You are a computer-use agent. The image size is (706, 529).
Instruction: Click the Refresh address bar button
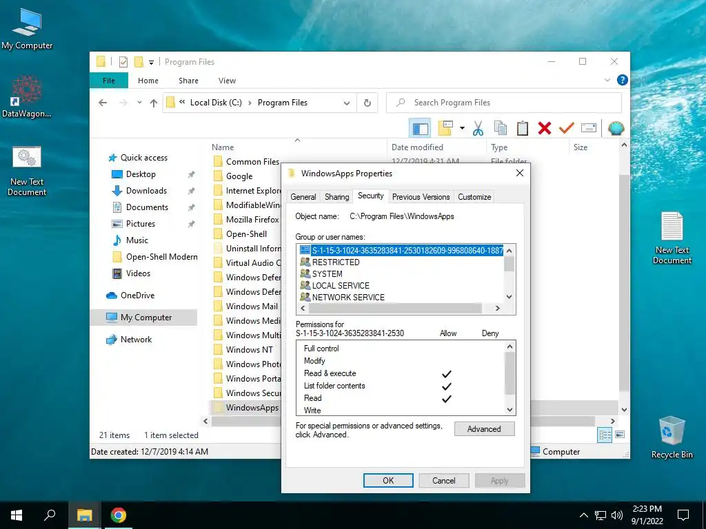(x=367, y=103)
